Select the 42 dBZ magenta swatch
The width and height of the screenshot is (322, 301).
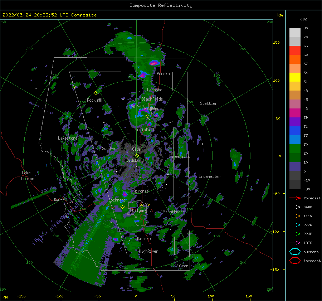pos(295,113)
